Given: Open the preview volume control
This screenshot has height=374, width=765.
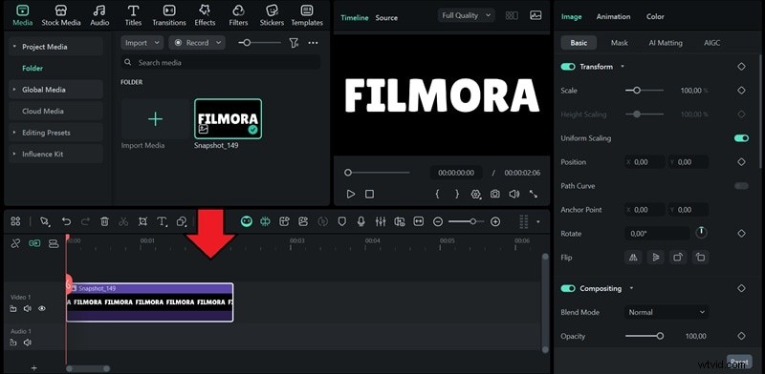Looking at the screenshot, I should 514,194.
